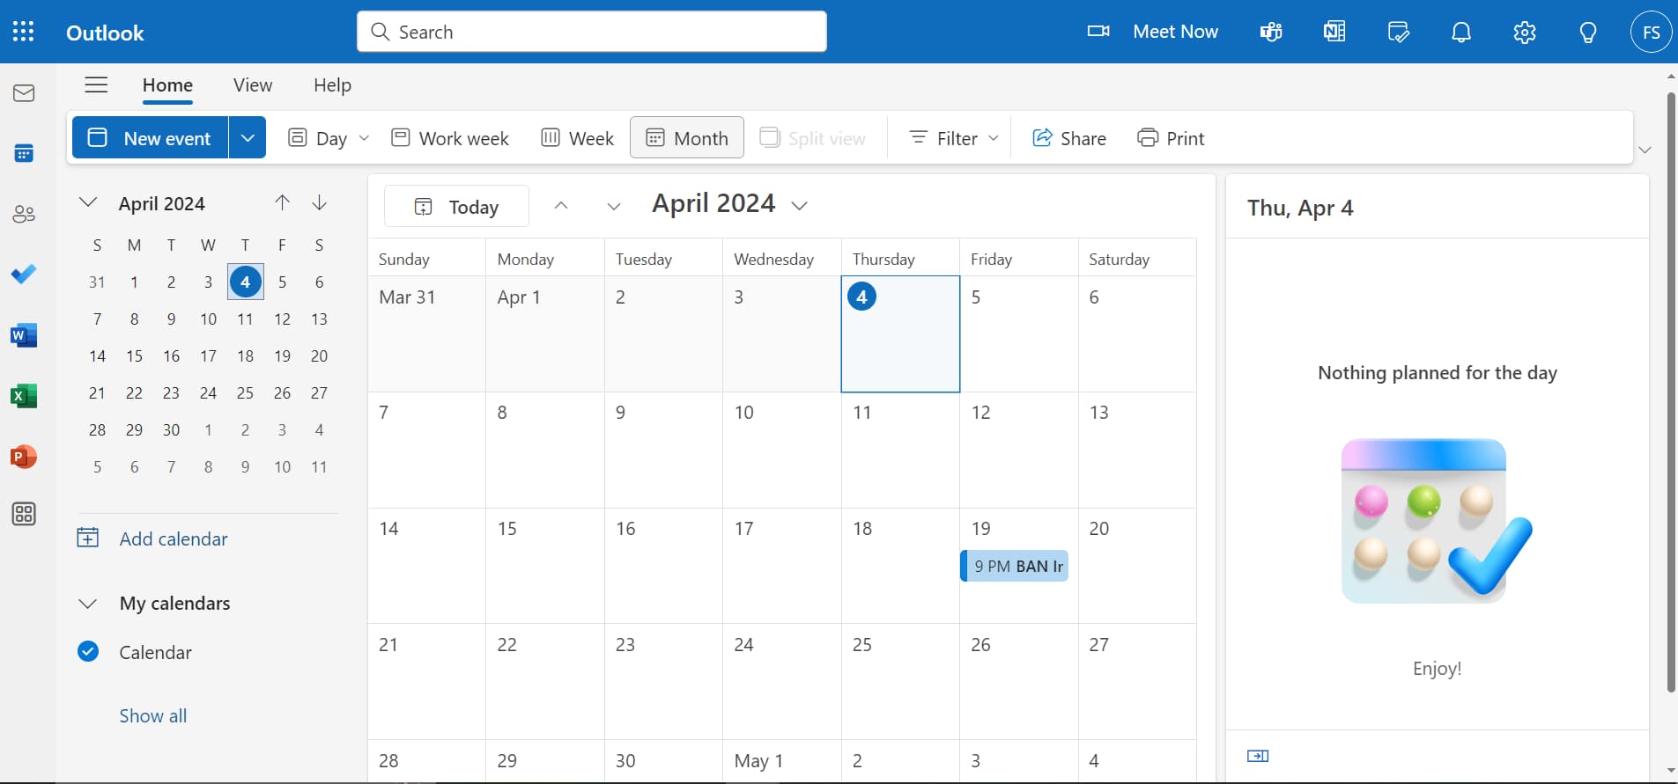
Task: Open New event dropdown arrow
Action: tap(248, 137)
